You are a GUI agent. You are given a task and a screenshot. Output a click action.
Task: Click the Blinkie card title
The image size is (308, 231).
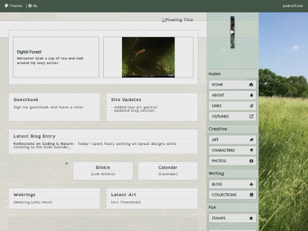click(103, 168)
